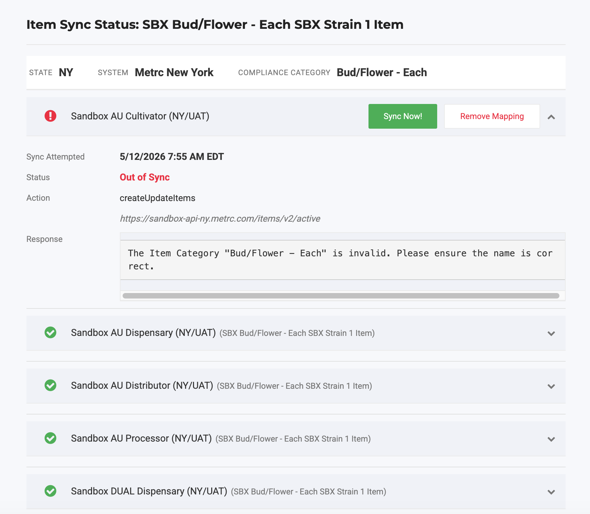Click the Remove Mapping button
This screenshot has height=514, width=590.
492,116
